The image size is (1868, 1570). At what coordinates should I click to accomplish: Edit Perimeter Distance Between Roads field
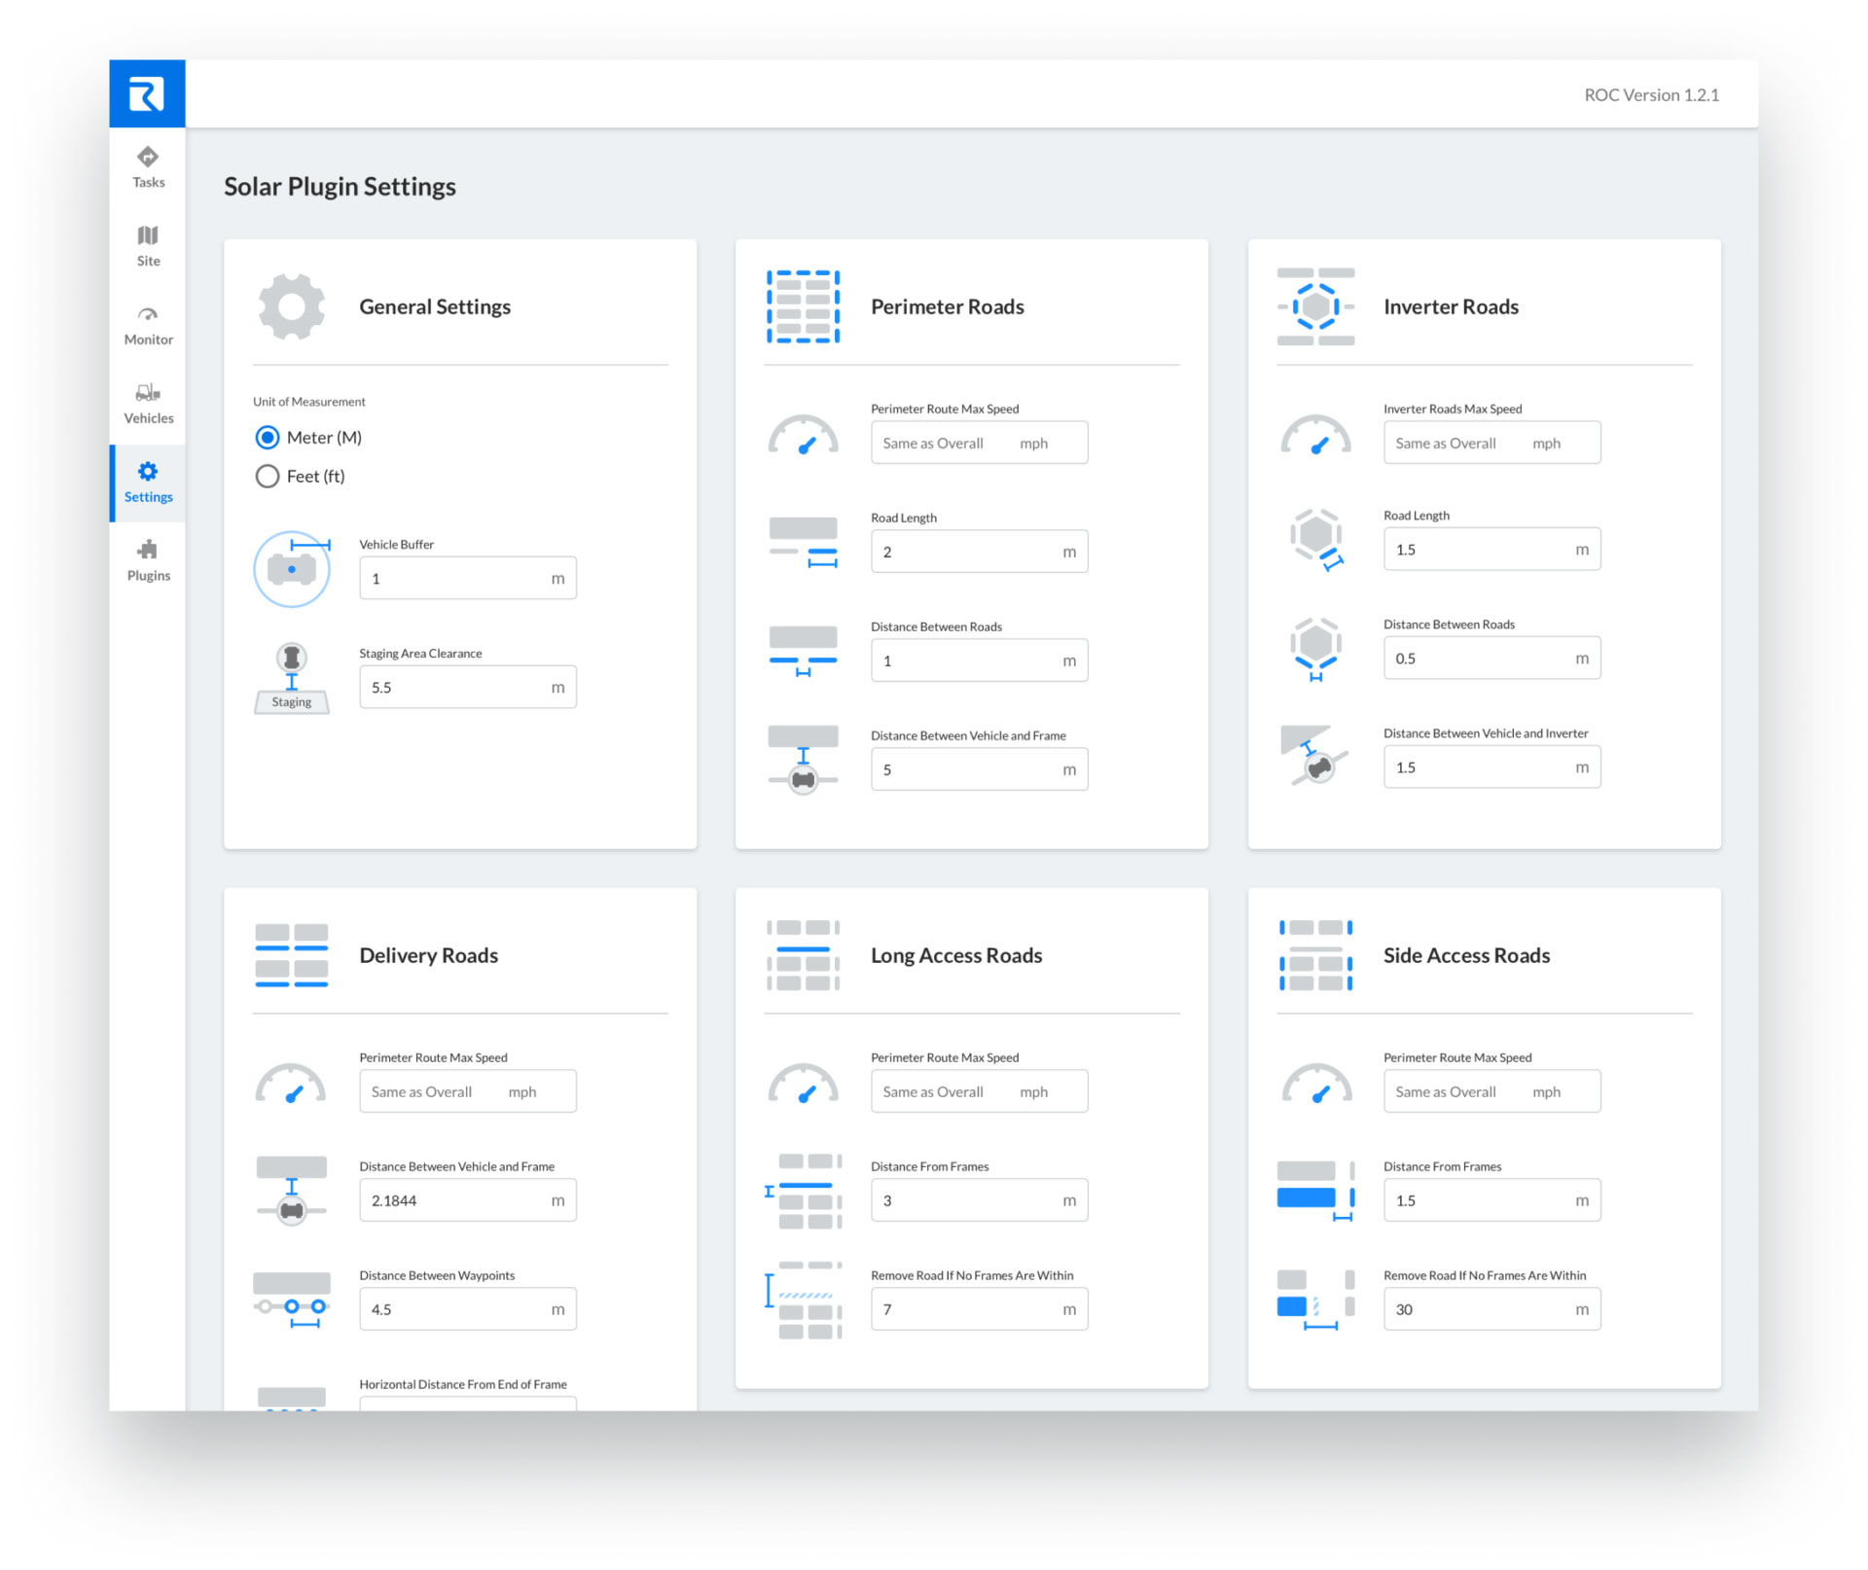(979, 660)
